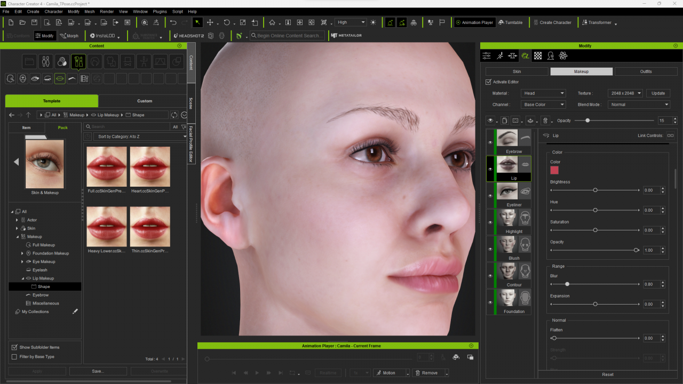The image size is (683, 384).
Task: Open the Blend Mode dropdown
Action: [x=639, y=105]
